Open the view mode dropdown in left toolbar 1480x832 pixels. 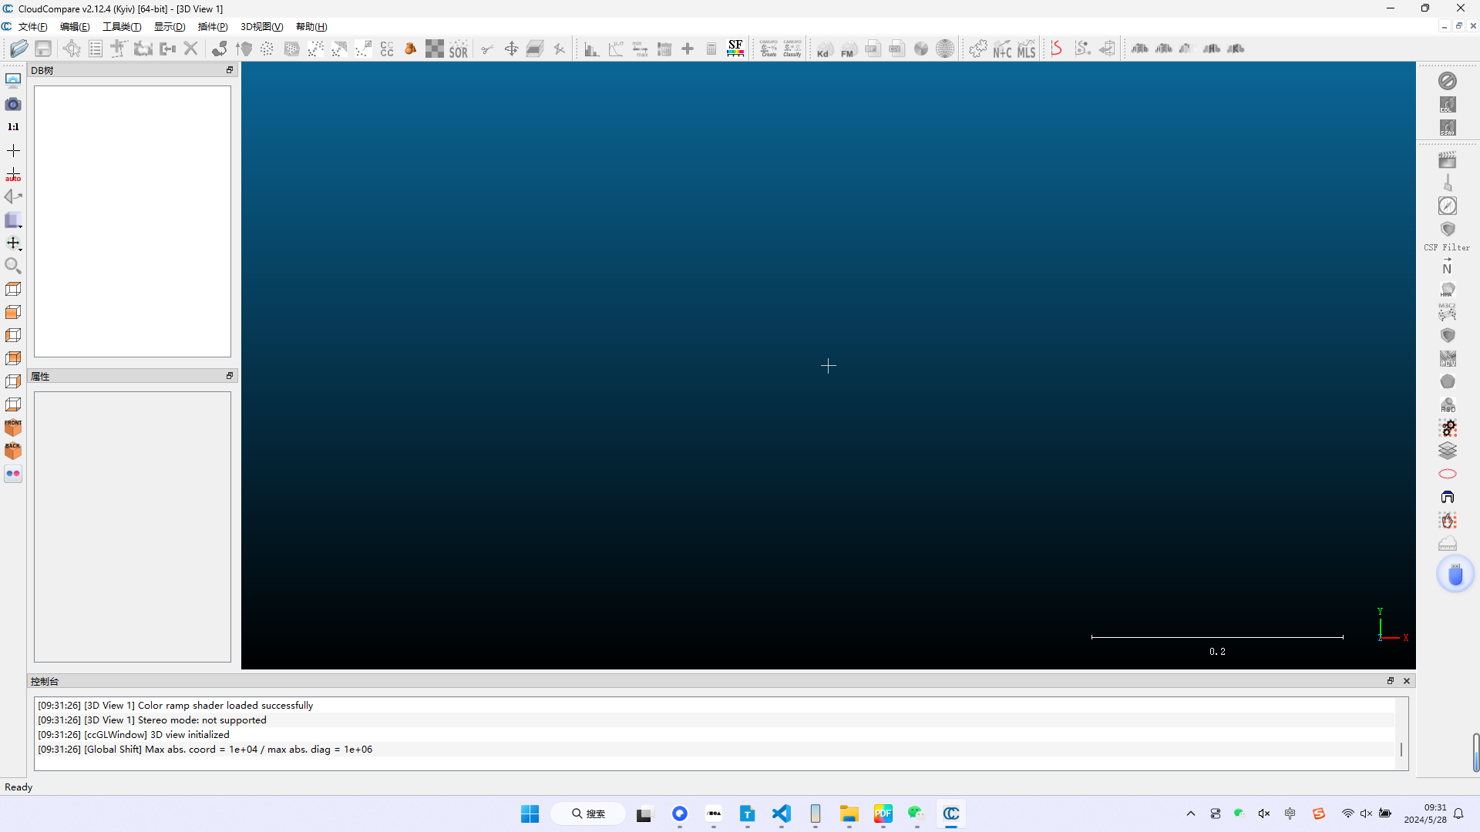point(13,220)
